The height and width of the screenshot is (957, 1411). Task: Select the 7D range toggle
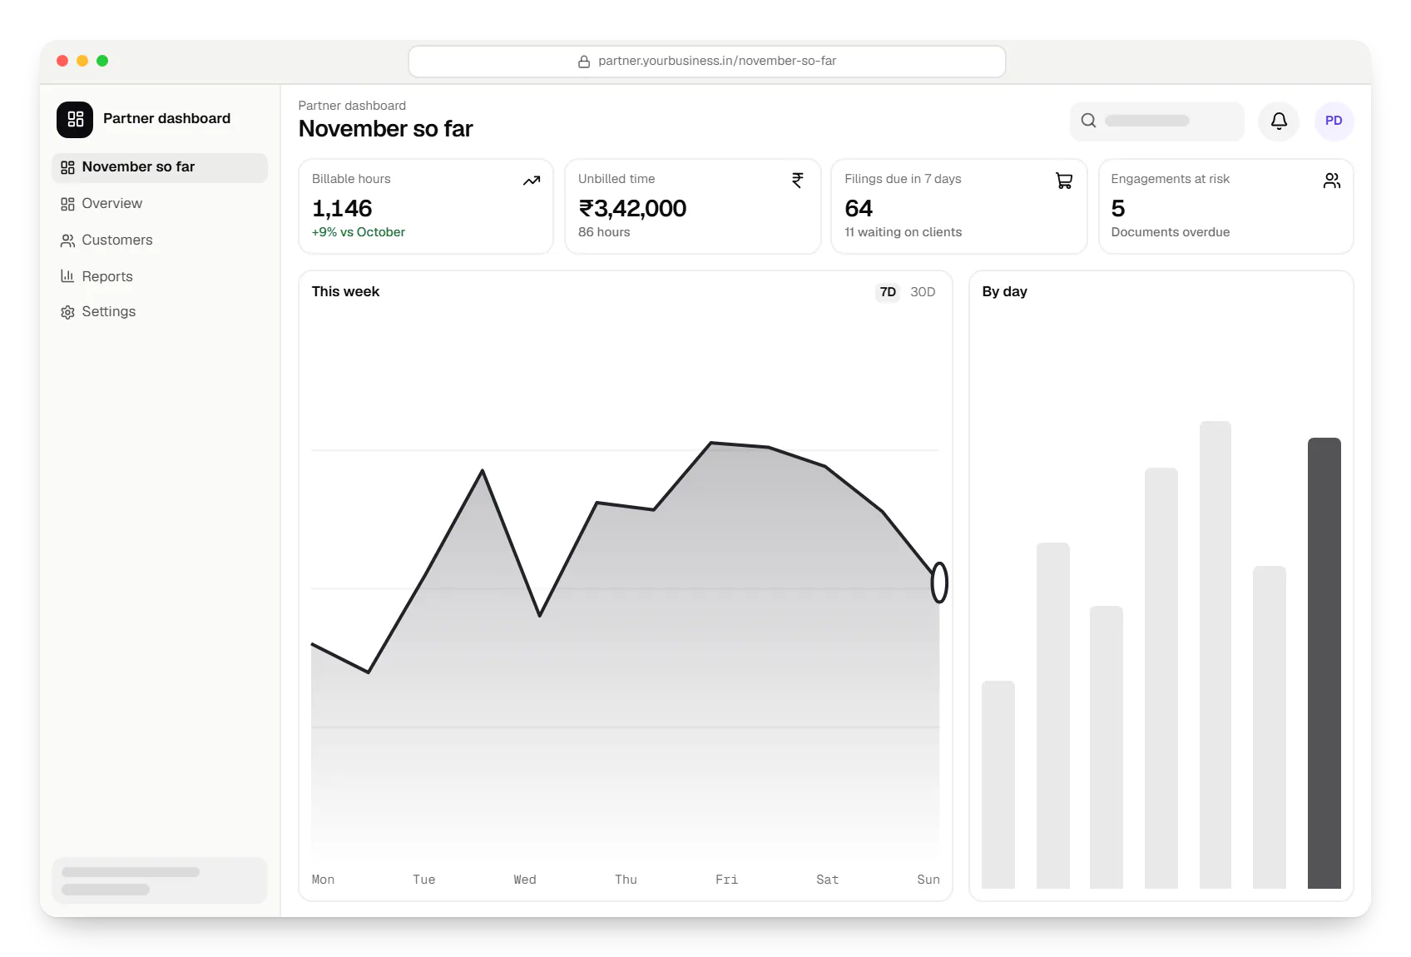(888, 292)
